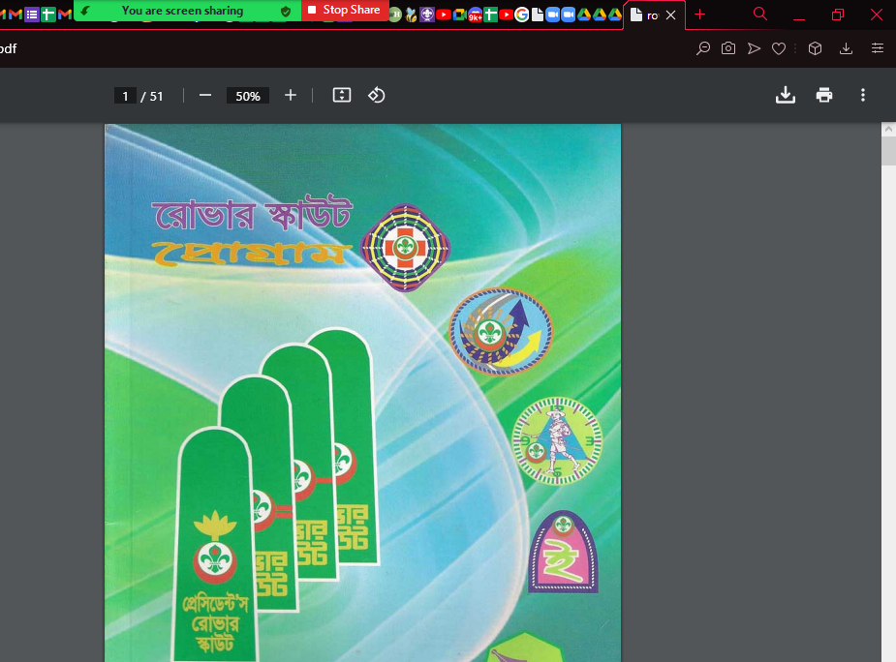Open a new browser tab
896x662 pixels.
tap(700, 15)
